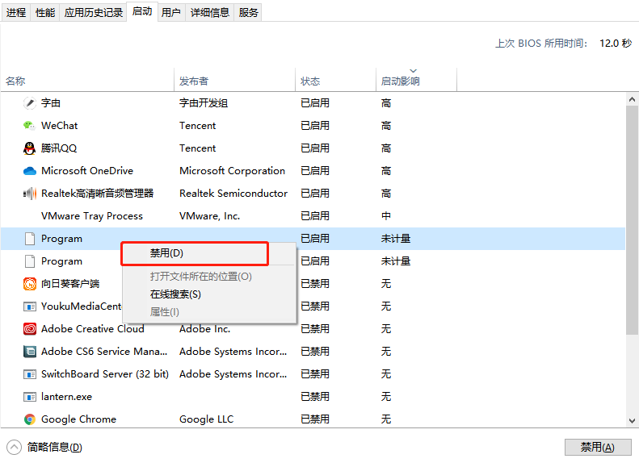Switch to the 服务 tab
639x467 pixels.
pos(249,12)
